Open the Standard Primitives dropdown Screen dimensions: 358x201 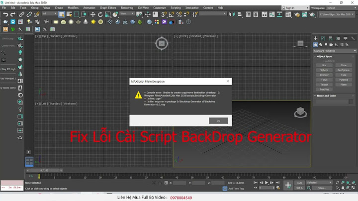335,51
